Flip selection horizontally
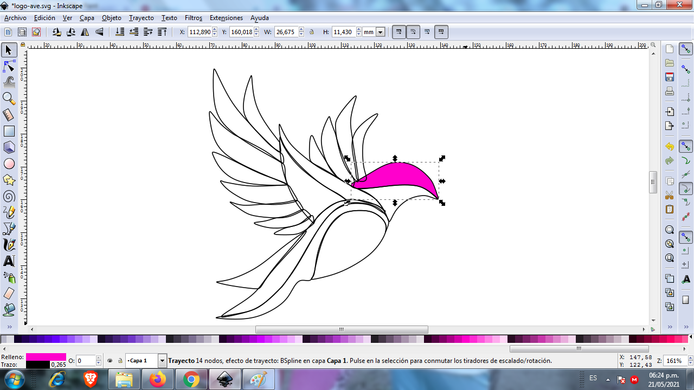 (85, 32)
